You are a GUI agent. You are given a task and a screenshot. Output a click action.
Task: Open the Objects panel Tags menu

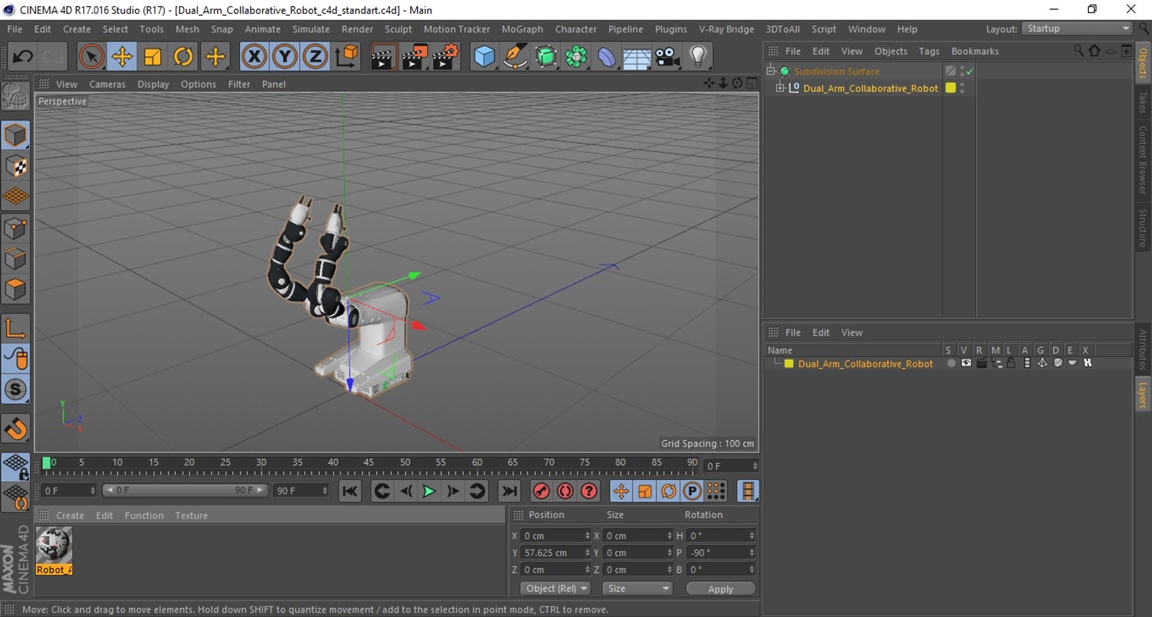(929, 51)
